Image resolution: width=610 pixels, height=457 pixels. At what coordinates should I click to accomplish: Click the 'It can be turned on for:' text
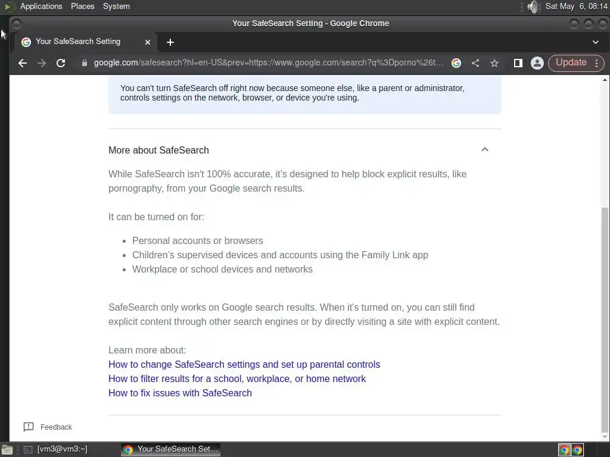pos(156,217)
